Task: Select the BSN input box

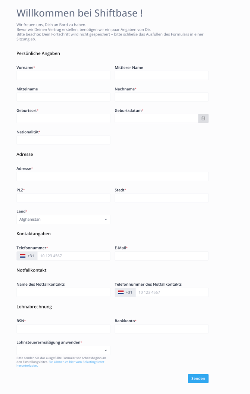Action: coord(63,329)
